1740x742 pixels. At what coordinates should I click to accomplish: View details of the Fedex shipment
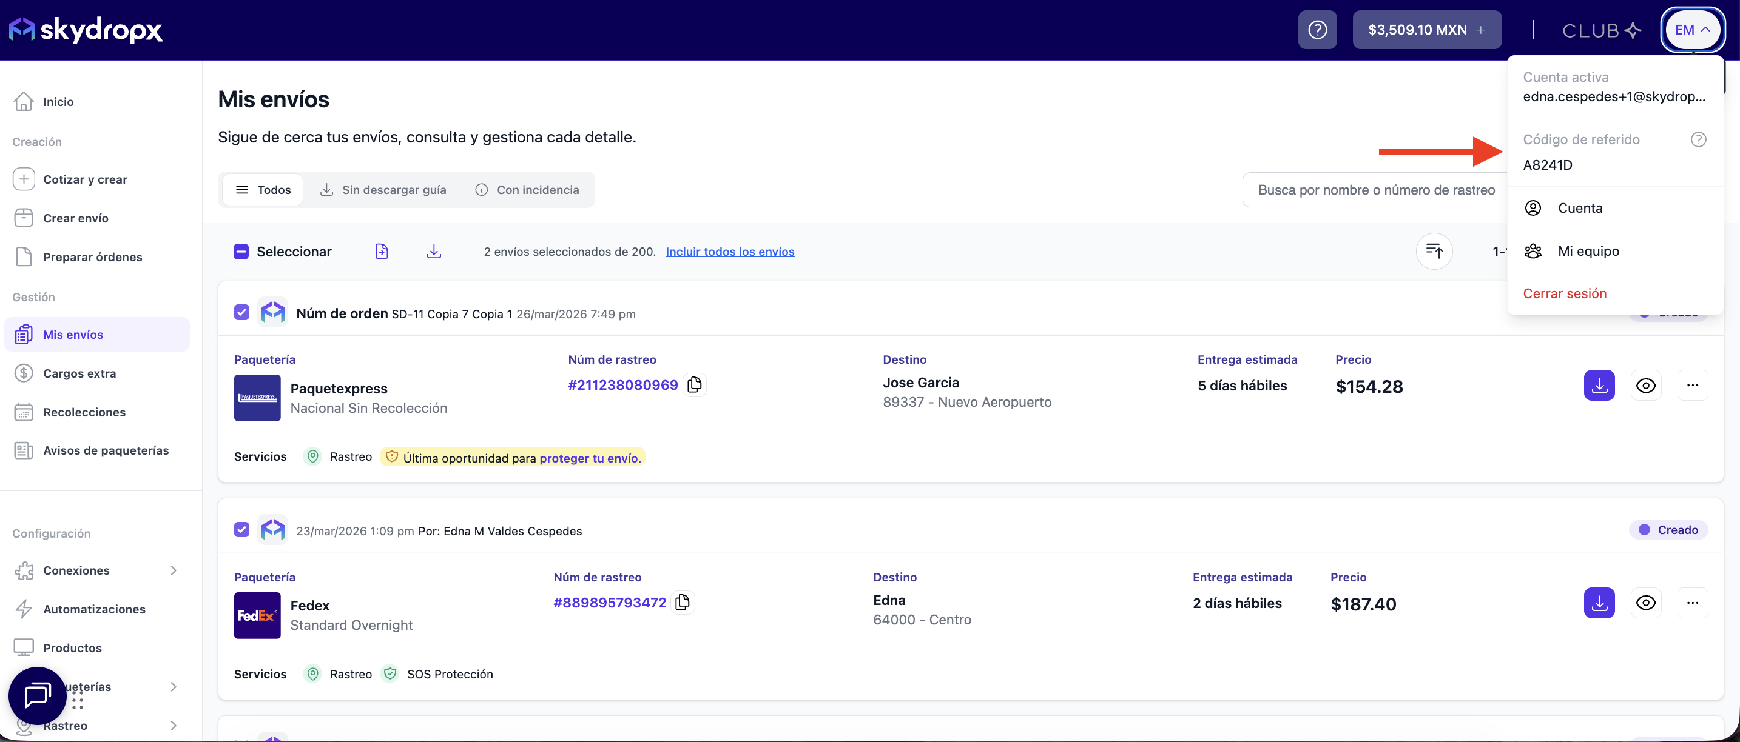pyautogui.click(x=1645, y=603)
